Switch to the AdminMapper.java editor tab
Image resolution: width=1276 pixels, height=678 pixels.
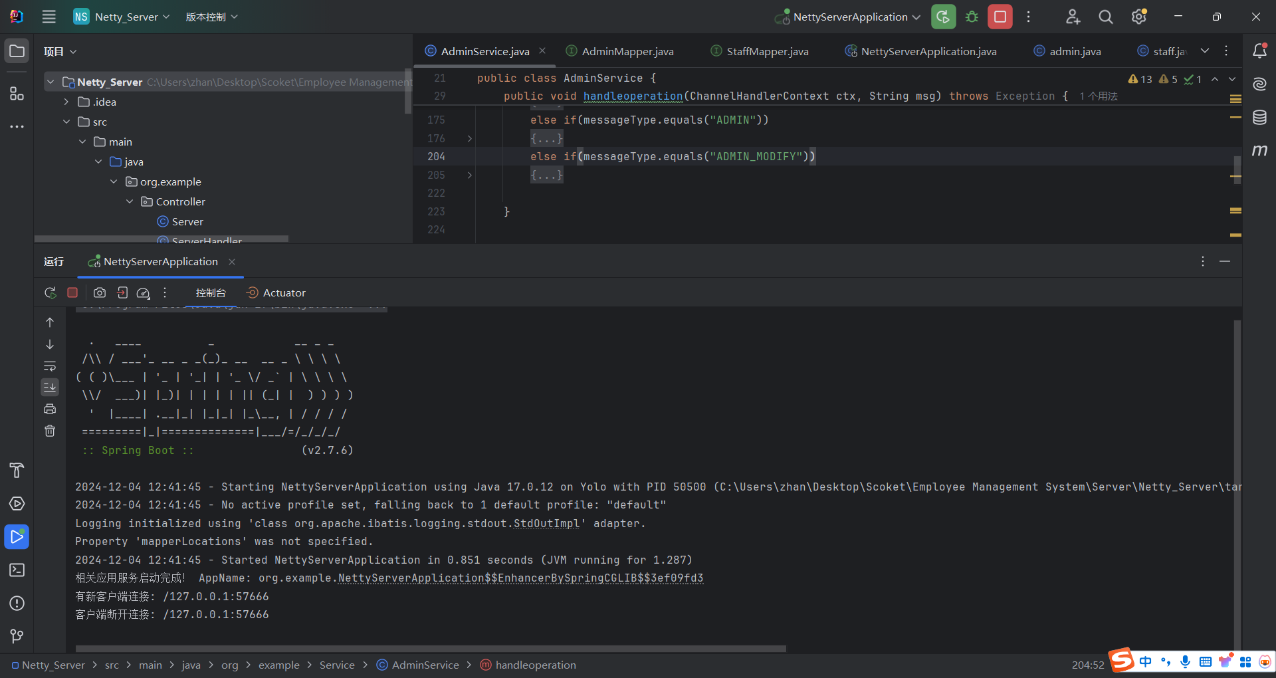(627, 51)
